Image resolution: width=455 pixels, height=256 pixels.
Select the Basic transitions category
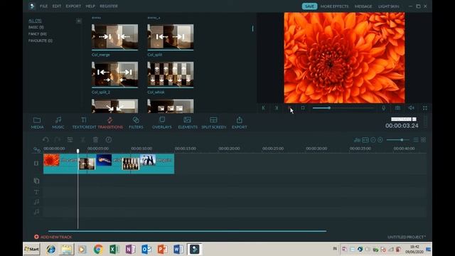(x=36, y=27)
